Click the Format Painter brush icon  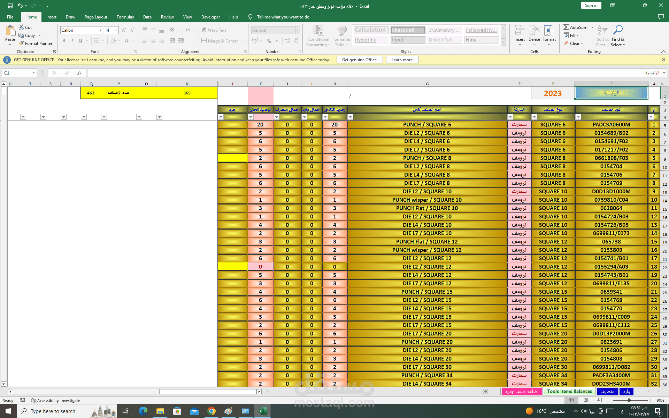22,43
